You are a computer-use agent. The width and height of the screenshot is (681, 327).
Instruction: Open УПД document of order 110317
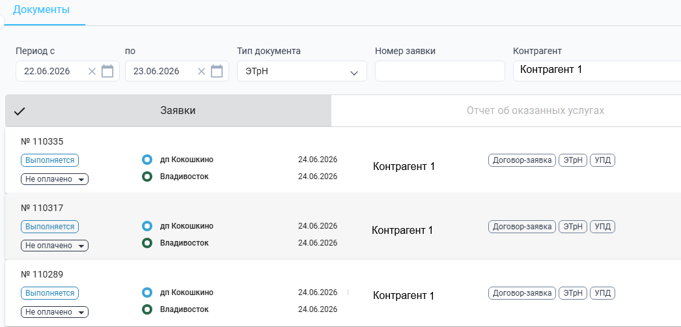pyautogui.click(x=602, y=227)
